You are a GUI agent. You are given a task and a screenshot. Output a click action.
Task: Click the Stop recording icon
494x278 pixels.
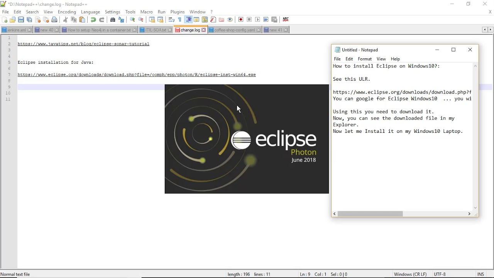pyautogui.click(x=249, y=20)
